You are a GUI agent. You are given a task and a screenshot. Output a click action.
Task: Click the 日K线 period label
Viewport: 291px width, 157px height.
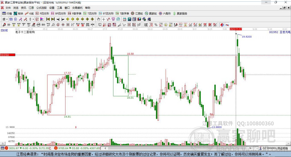click(4, 30)
